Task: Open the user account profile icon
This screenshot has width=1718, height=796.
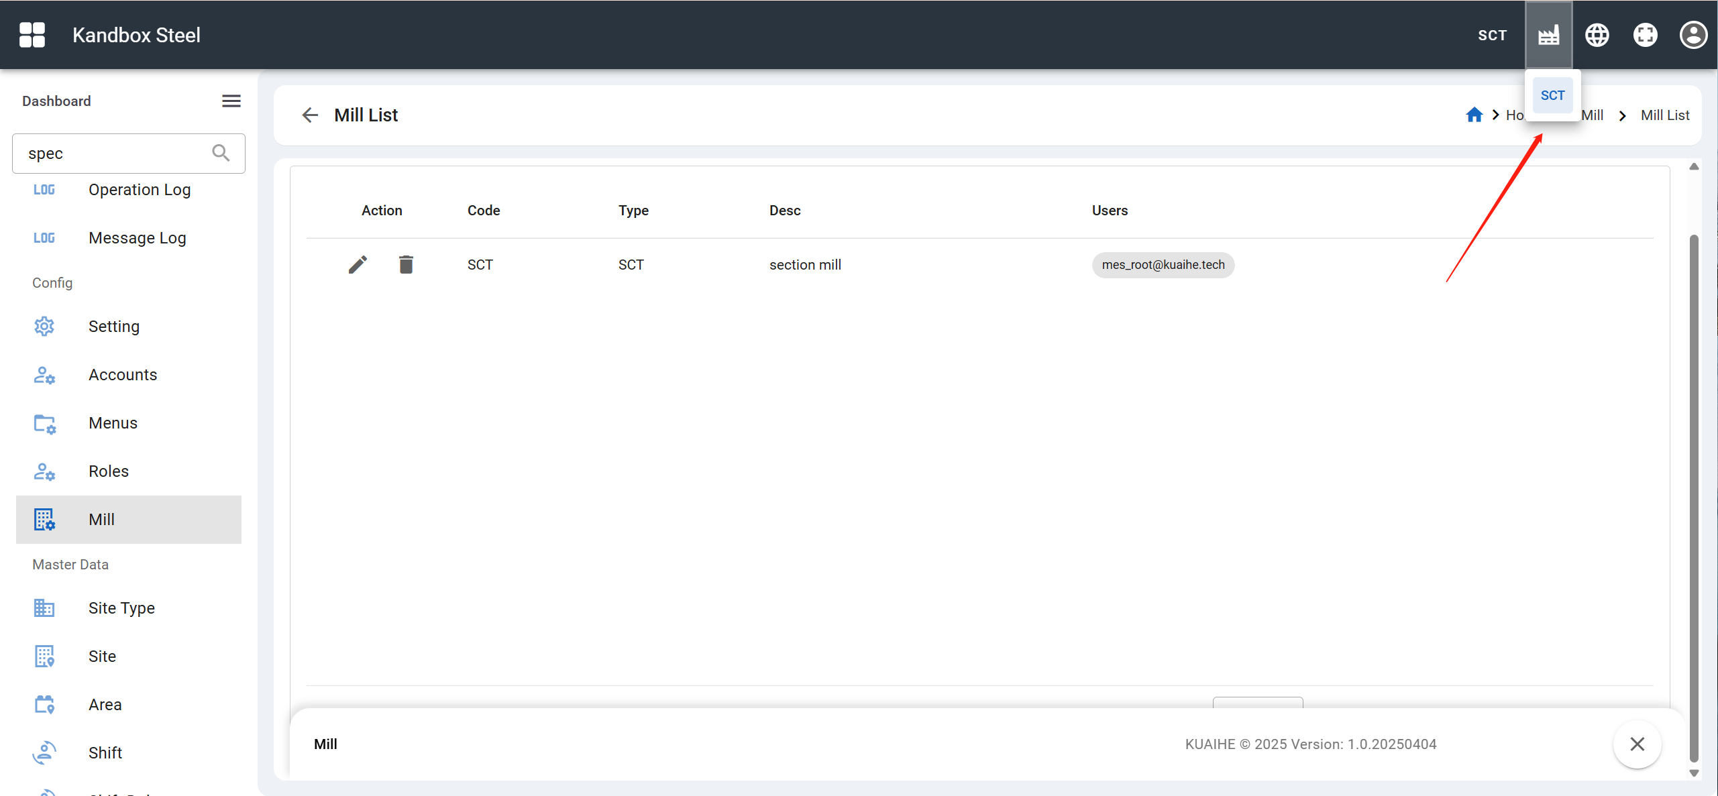Action: [x=1693, y=35]
